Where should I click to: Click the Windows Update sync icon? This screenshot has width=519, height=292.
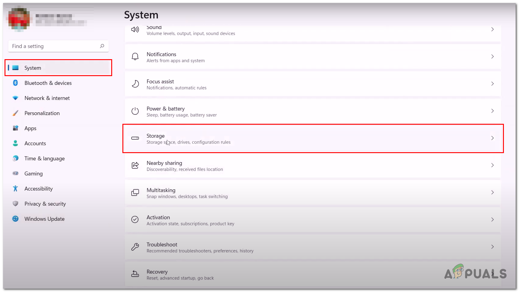pyautogui.click(x=15, y=219)
